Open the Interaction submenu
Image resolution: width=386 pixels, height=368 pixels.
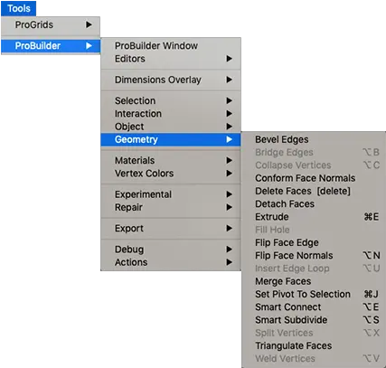pos(171,114)
